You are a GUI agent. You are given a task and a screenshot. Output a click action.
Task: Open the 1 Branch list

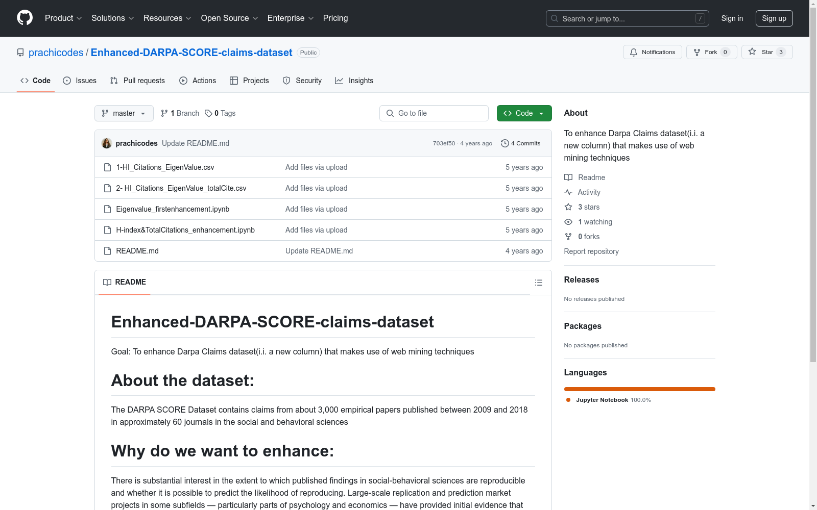click(x=180, y=113)
